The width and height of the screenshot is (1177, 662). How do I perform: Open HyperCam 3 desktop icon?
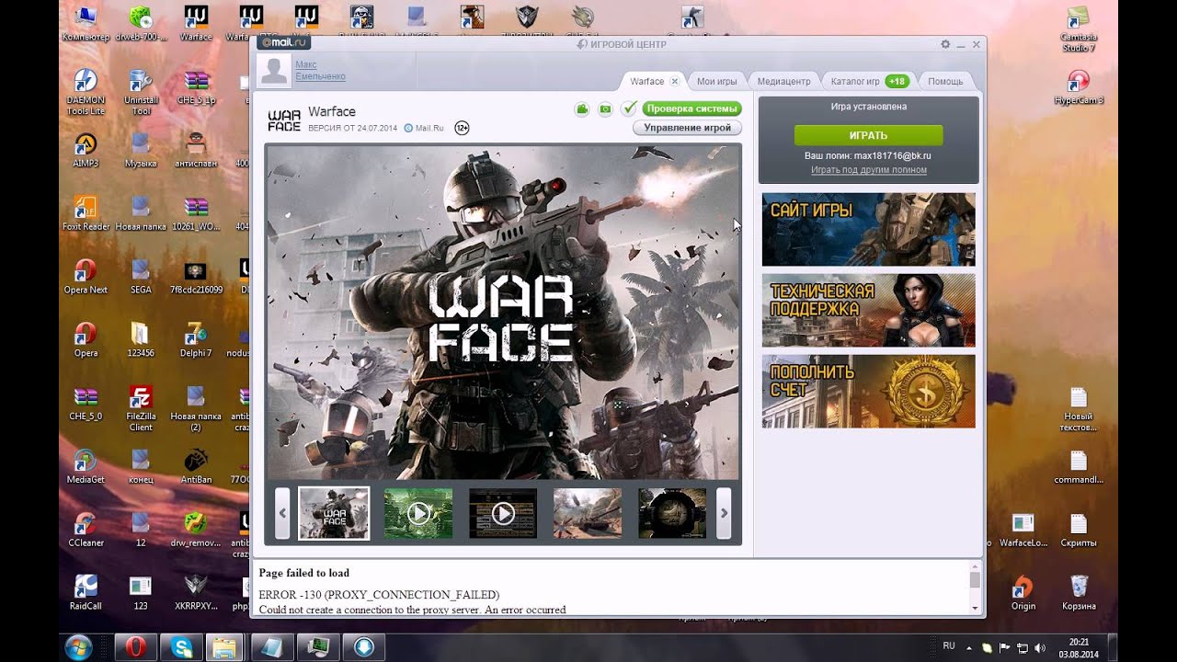[x=1079, y=87]
